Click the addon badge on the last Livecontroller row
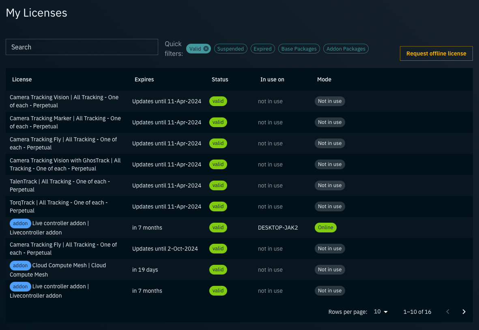The height and width of the screenshot is (330, 479). [x=20, y=286]
